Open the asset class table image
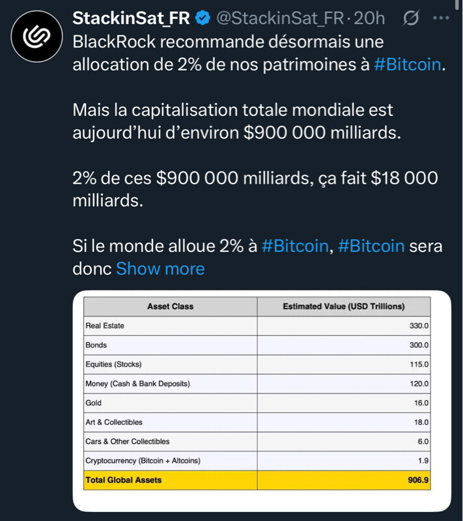Screen dimensions: 463x521 pos(262,401)
